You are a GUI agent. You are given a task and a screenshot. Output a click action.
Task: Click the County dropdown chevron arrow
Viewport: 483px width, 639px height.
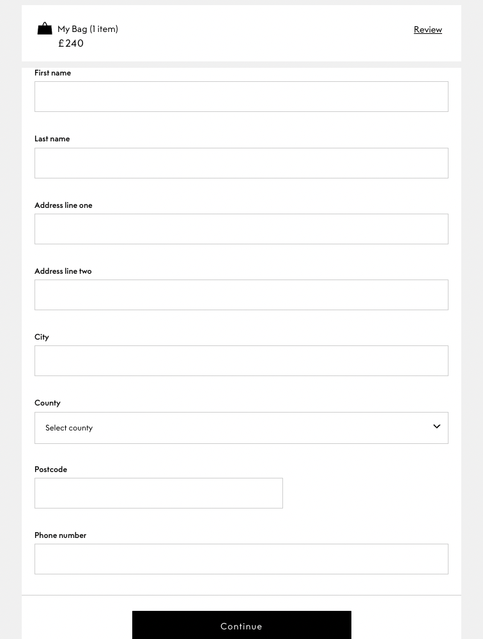click(437, 427)
